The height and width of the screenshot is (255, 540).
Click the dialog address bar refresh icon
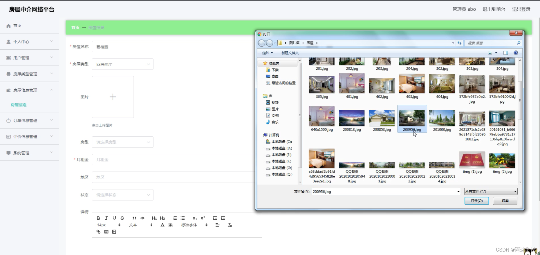459,43
